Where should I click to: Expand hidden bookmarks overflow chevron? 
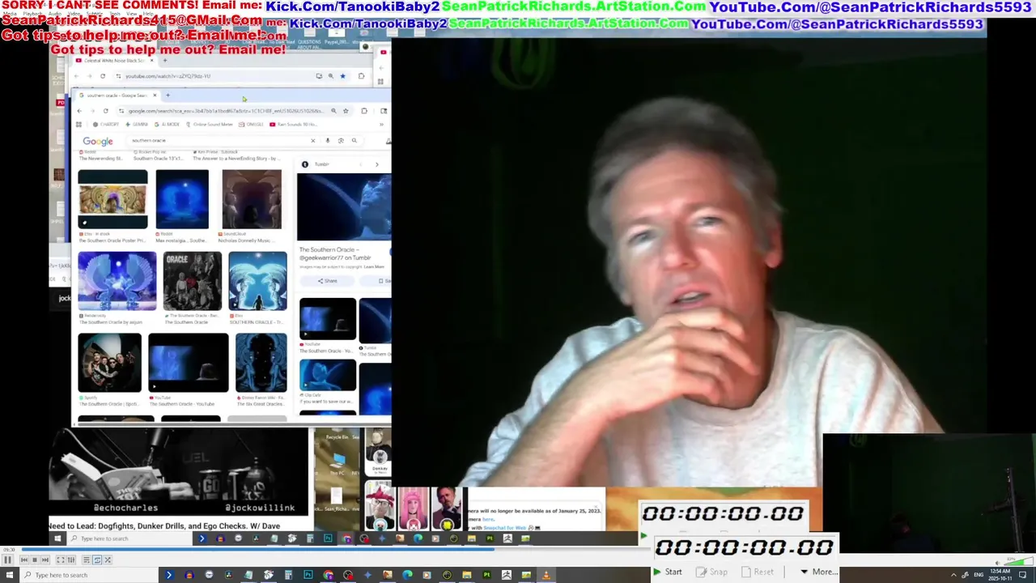381,125
